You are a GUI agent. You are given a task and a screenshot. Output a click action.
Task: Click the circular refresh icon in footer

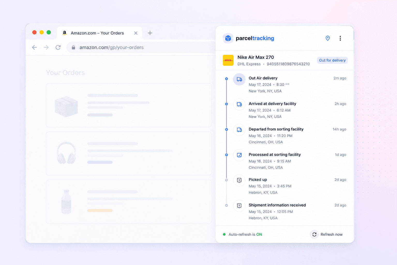[x=314, y=234]
